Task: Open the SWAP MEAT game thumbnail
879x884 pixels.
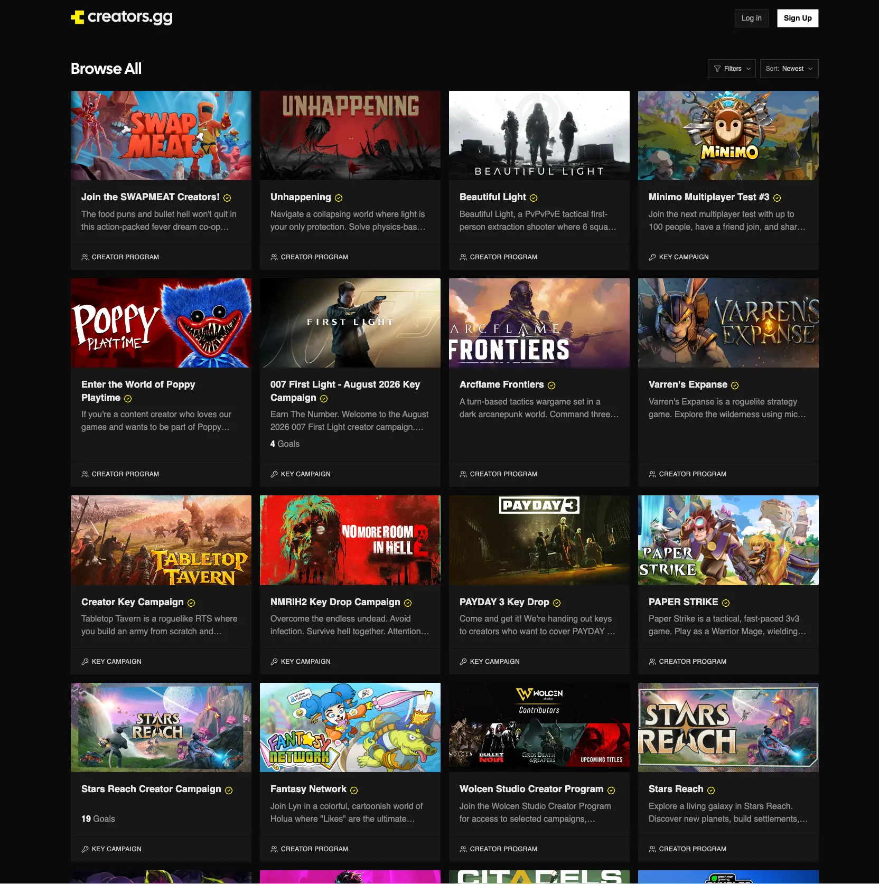Action: point(161,136)
